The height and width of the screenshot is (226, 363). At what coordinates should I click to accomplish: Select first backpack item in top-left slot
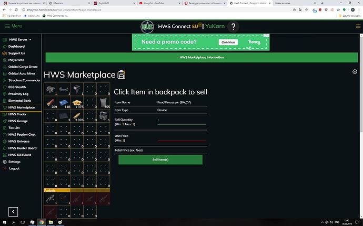[51, 89]
